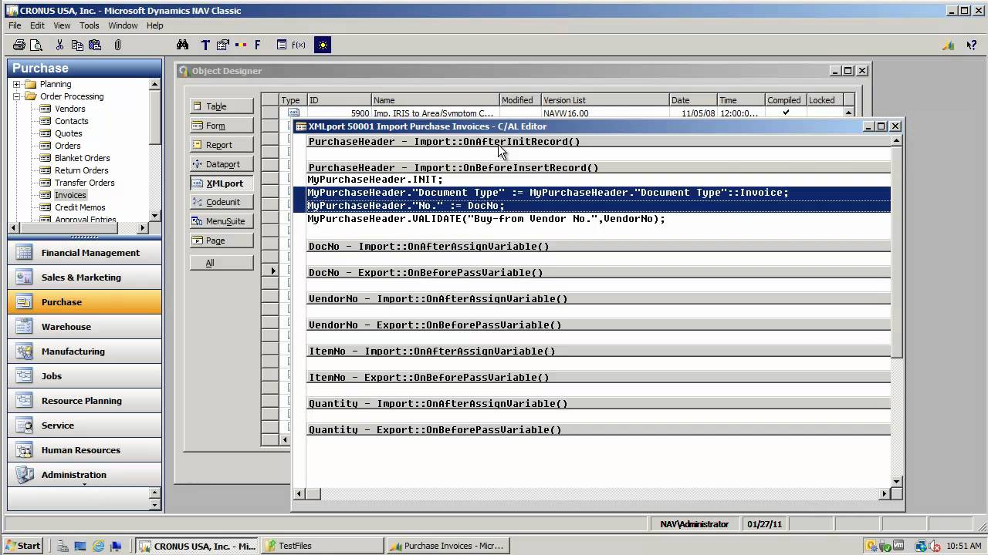
Task: Select Blanket Orders in the tree
Action: [x=82, y=158]
